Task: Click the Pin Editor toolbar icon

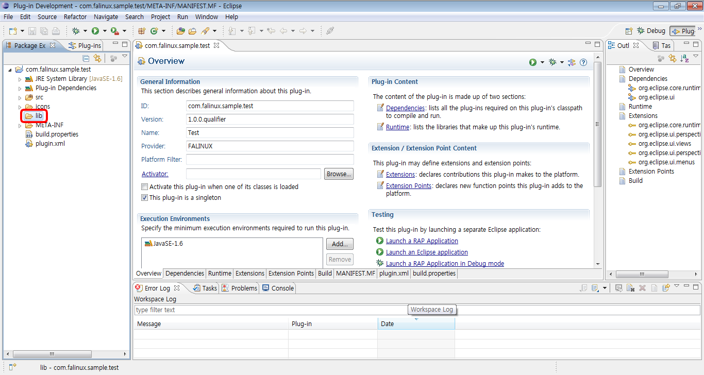Action: point(330,31)
